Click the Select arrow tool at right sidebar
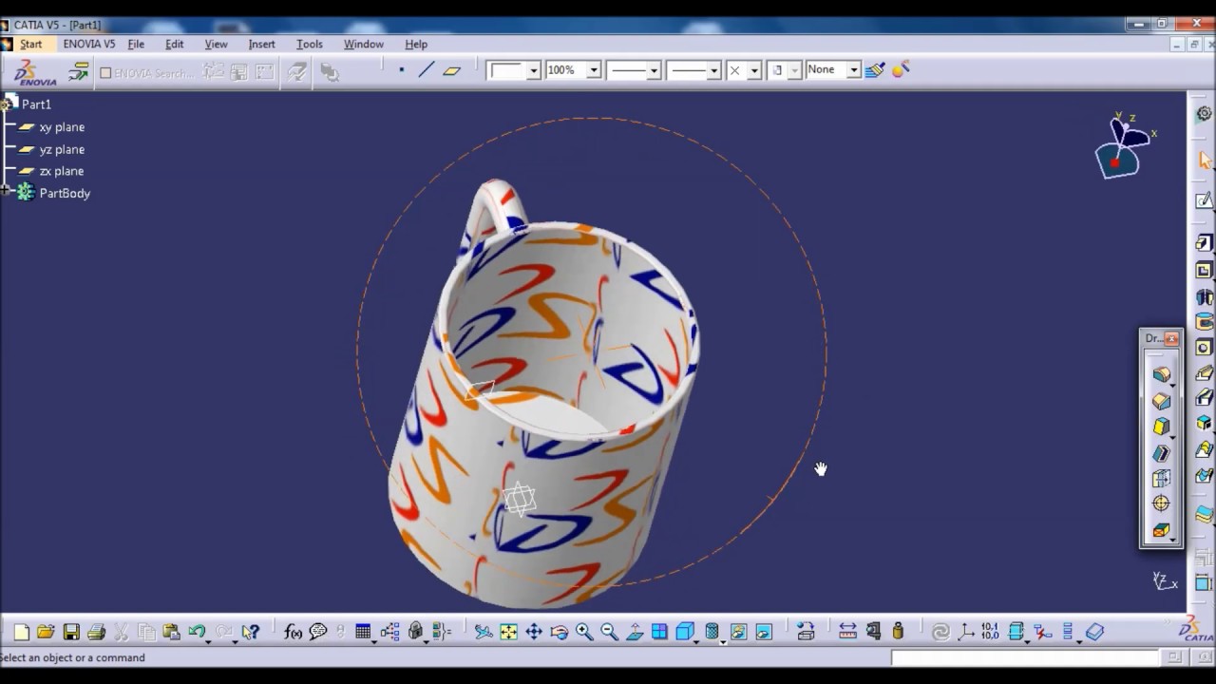The height and width of the screenshot is (684, 1216). coord(1205,160)
